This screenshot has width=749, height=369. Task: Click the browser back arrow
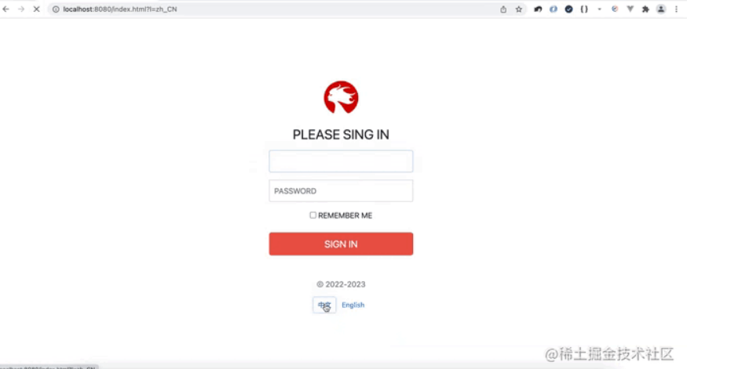tap(5, 9)
